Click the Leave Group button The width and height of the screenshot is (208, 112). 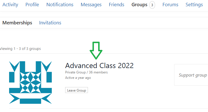[x=77, y=90]
